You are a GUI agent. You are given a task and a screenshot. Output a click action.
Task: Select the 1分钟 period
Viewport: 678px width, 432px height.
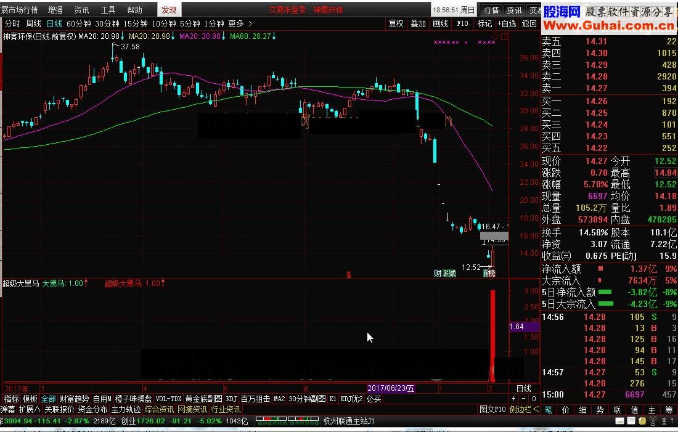(x=214, y=24)
